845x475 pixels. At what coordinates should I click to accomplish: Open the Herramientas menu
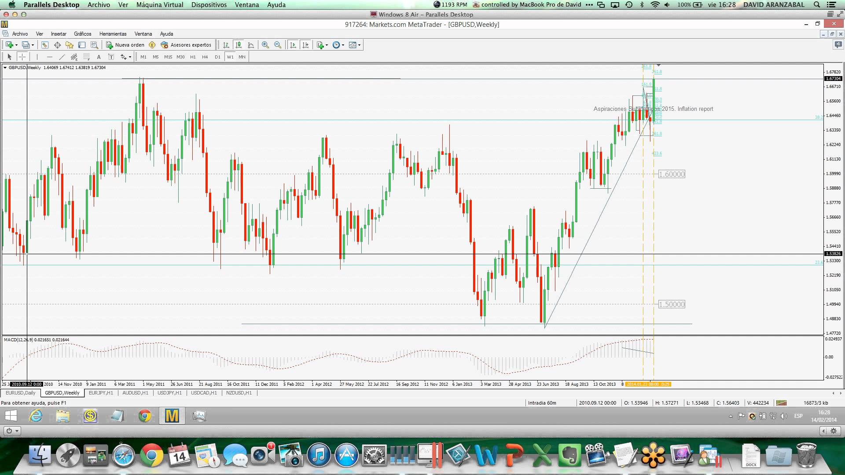(x=113, y=34)
